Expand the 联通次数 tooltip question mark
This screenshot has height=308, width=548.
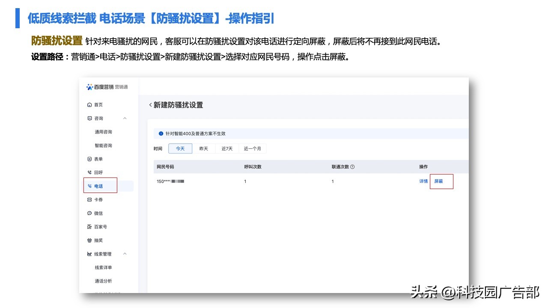point(352,166)
